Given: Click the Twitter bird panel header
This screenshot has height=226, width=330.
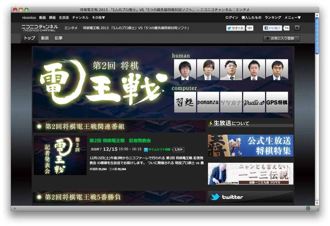Looking at the screenshot, I should tap(250, 197).
